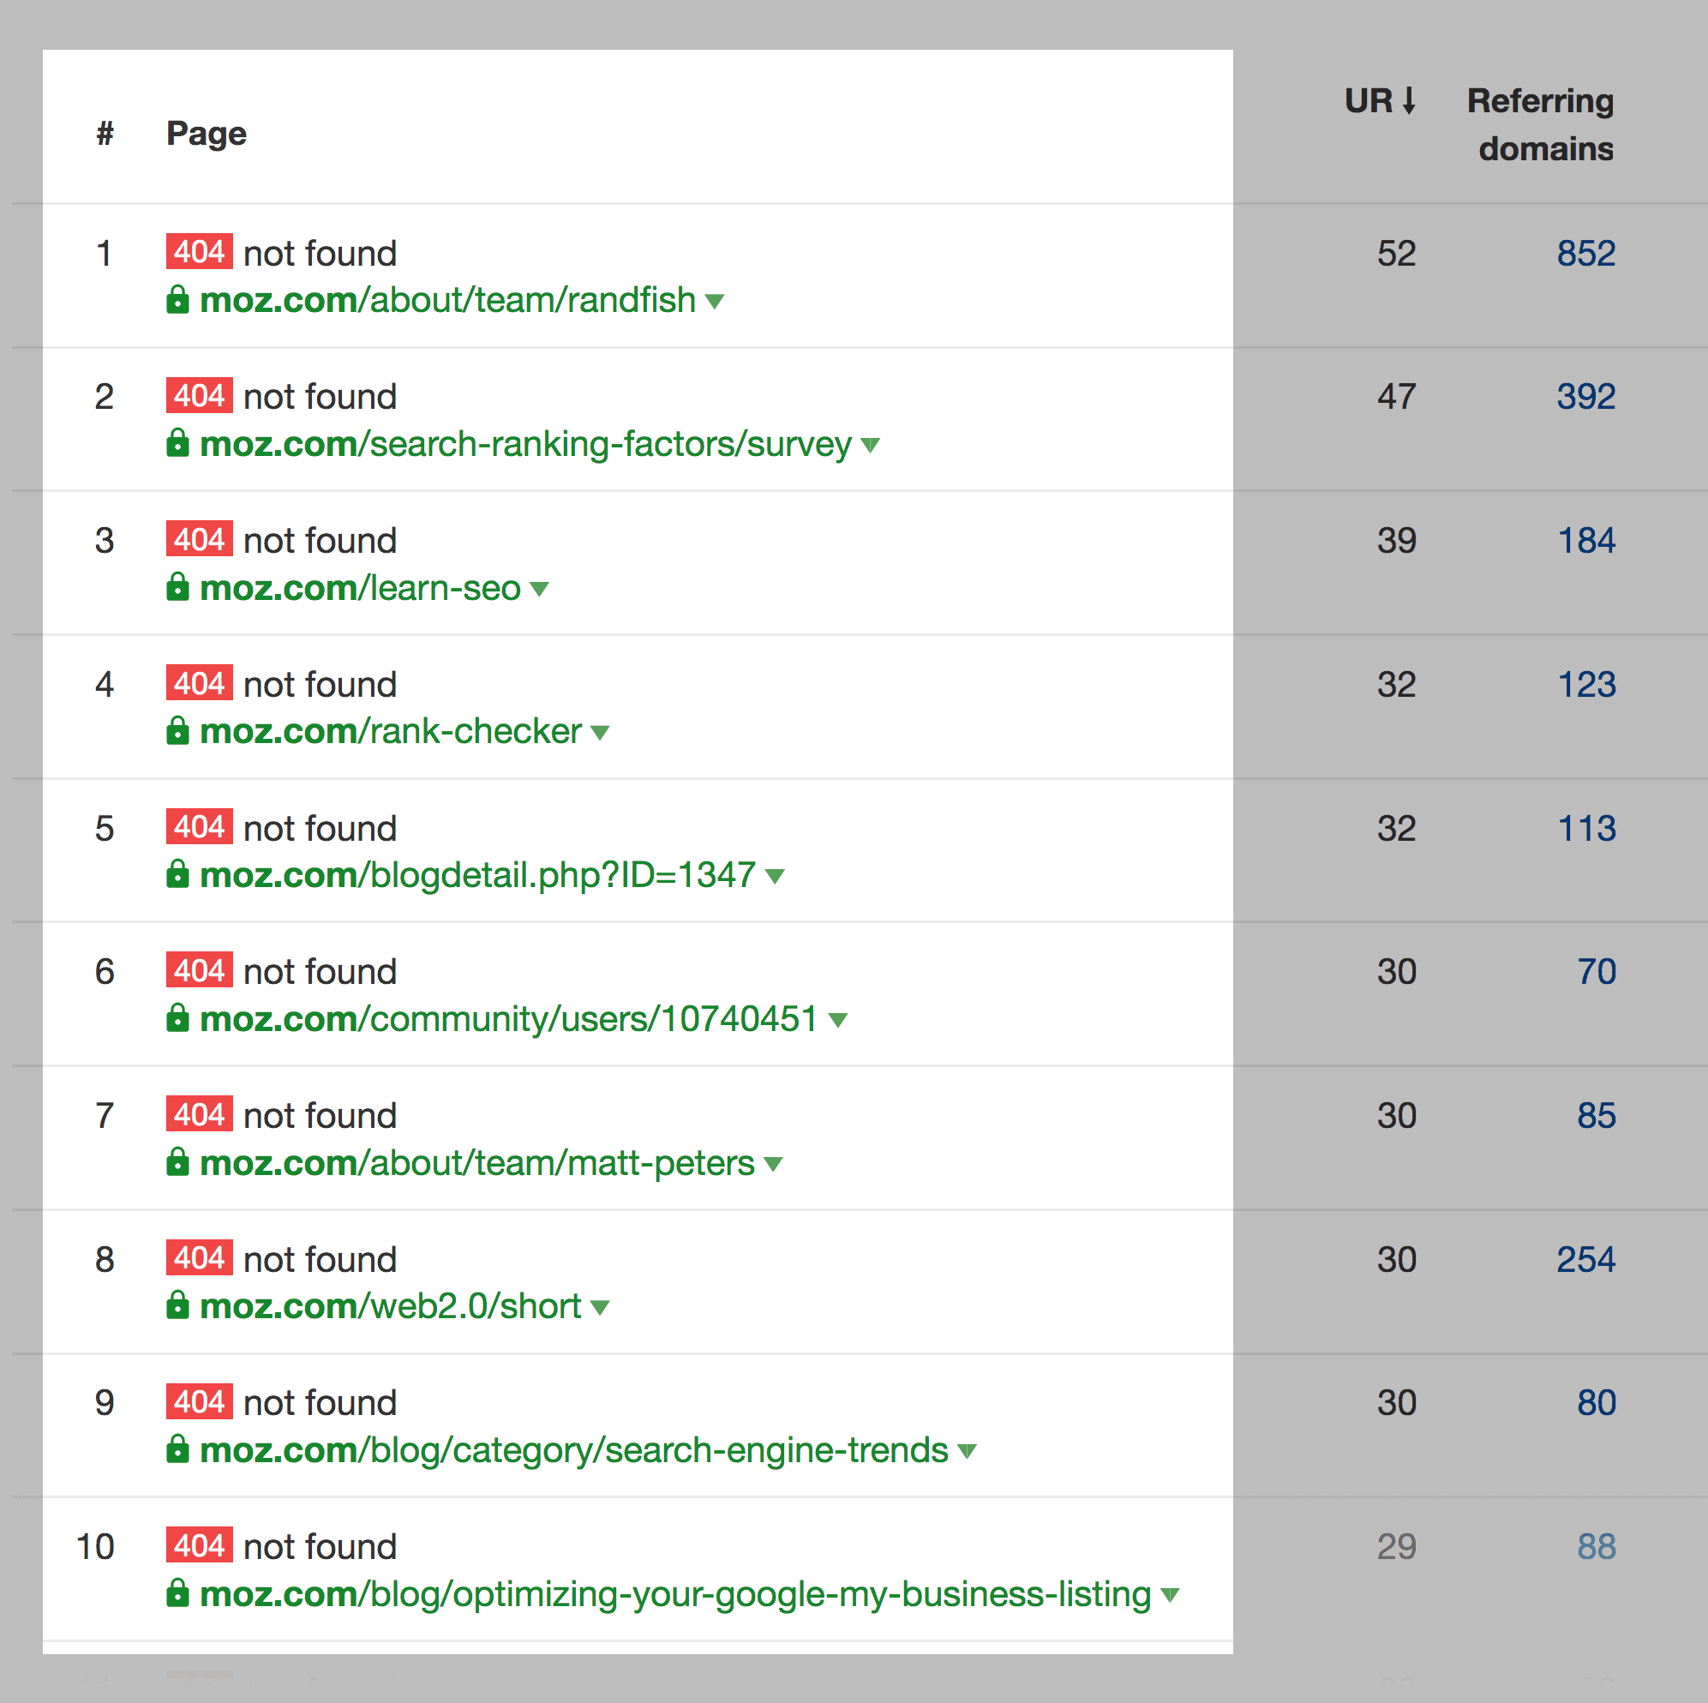Image resolution: width=1708 pixels, height=1703 pixels.
Task: Expand dropdown arrow after about/team/randfish URL
Action: pos(716,302)
